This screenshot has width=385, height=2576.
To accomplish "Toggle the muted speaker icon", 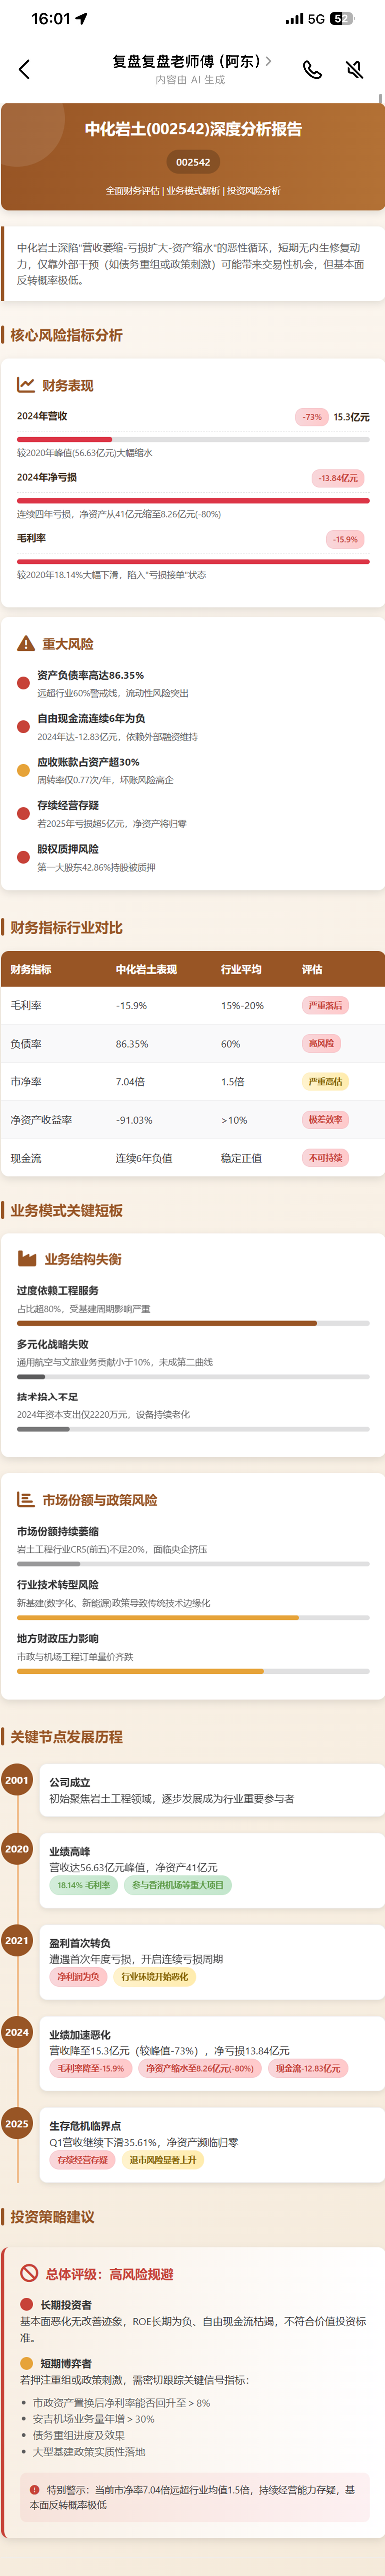I will tap(353, 69).
